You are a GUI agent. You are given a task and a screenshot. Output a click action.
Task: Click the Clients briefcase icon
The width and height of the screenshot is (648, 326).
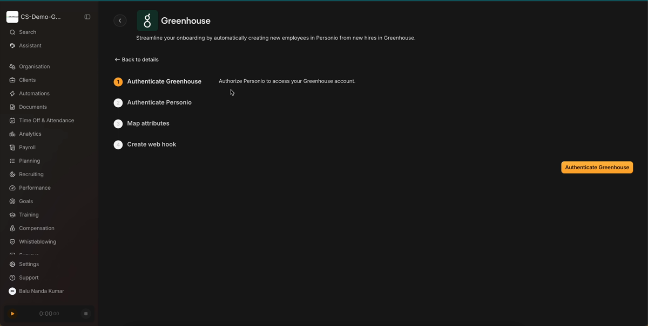(x=12, y=80)
